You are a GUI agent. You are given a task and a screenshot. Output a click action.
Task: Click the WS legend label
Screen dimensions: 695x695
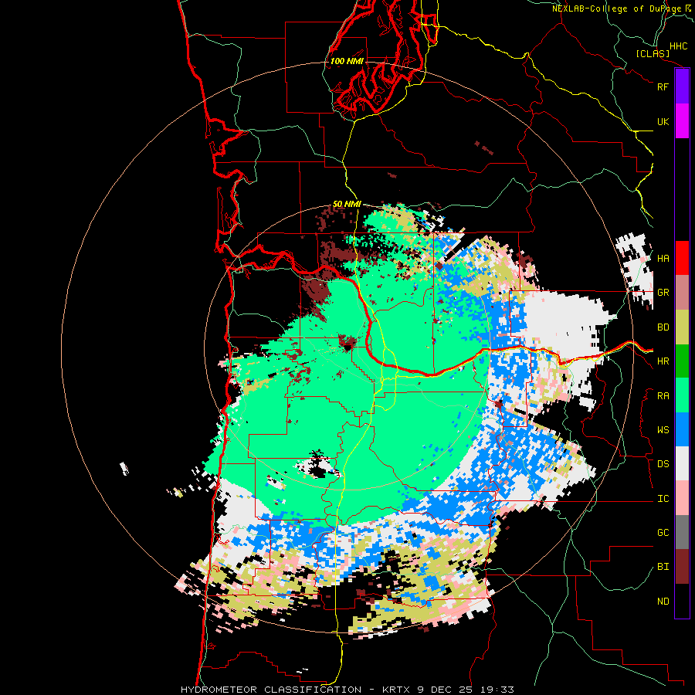click(663, 430)
